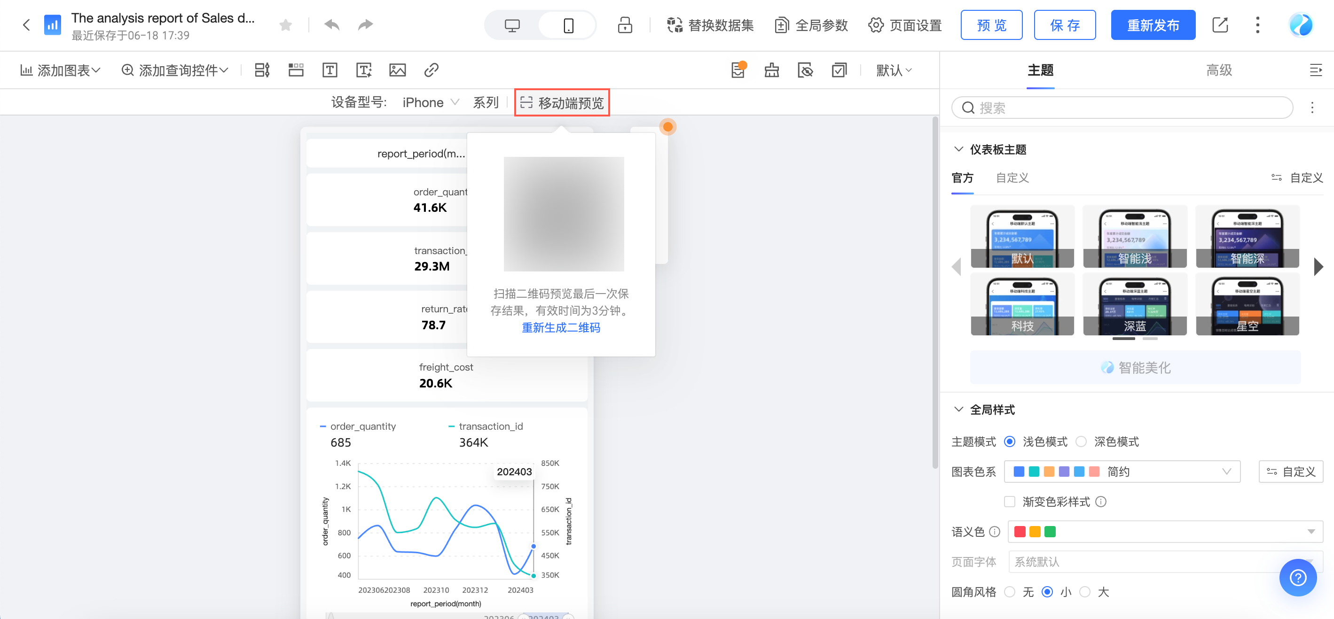Click the blurred QR code image
Screen dimensions: 1334x619
pos(564,214)
